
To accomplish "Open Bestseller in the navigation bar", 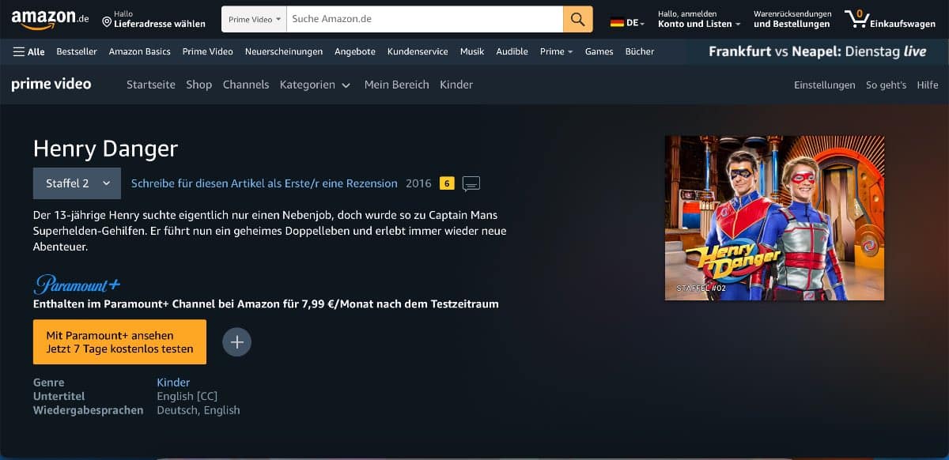I will (x=77, y=51).
